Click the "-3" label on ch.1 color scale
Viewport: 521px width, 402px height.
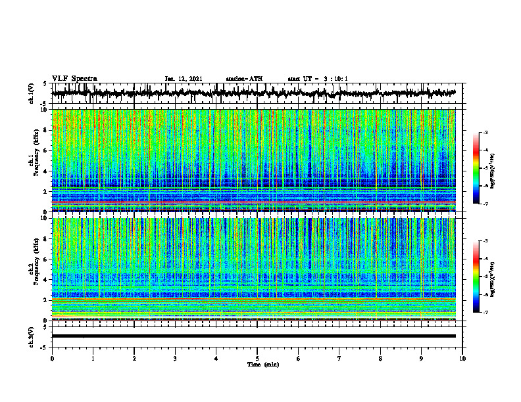click(485, 133)
